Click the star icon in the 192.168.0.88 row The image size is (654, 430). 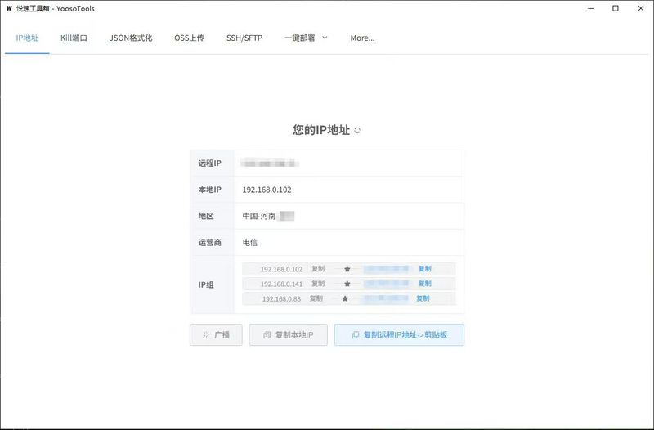(345, 299)
